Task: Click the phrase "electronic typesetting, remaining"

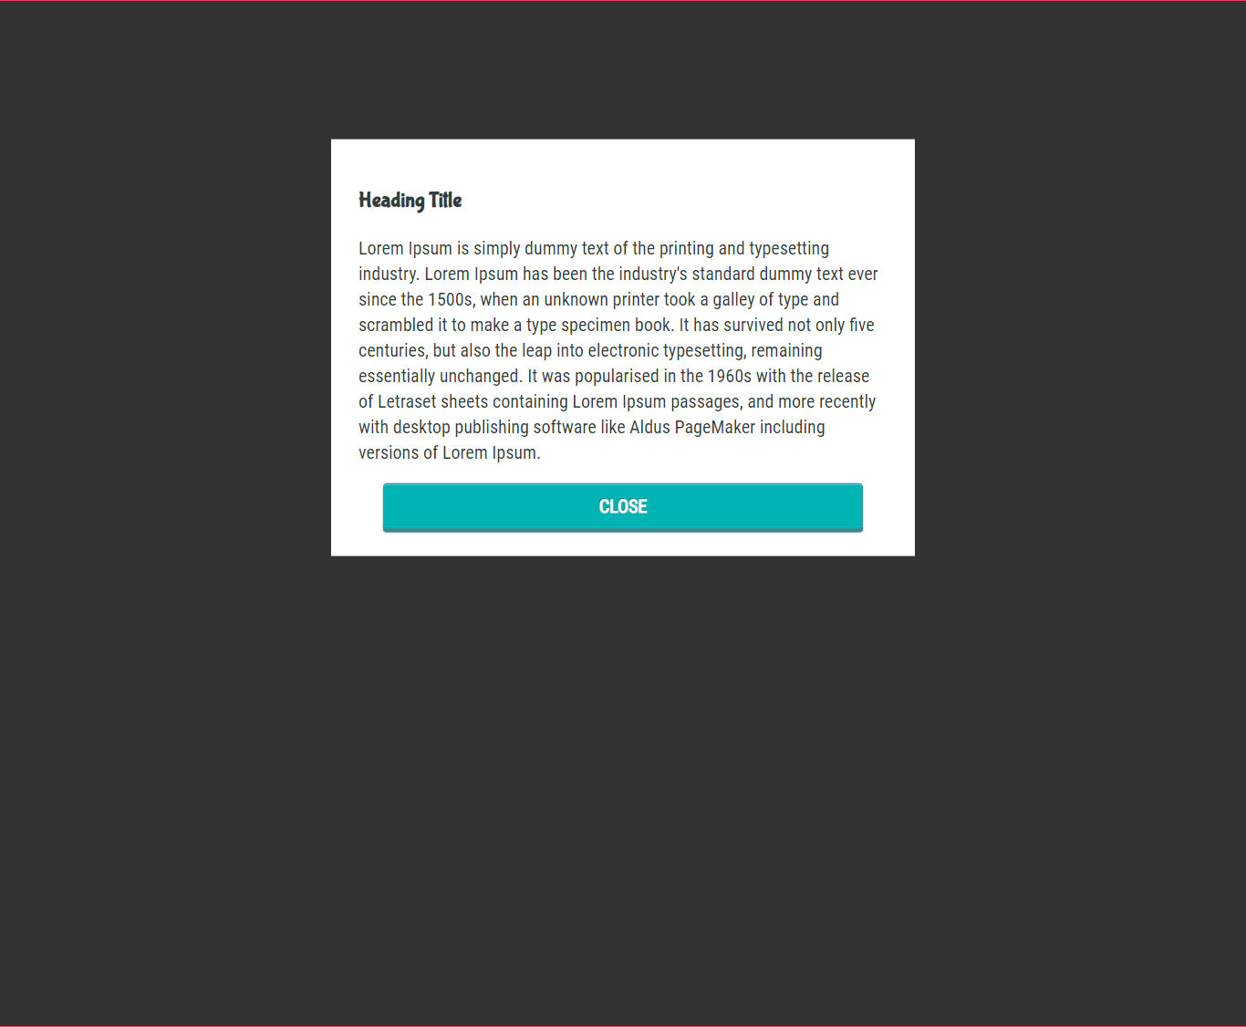Action: [x=705, y=351]
